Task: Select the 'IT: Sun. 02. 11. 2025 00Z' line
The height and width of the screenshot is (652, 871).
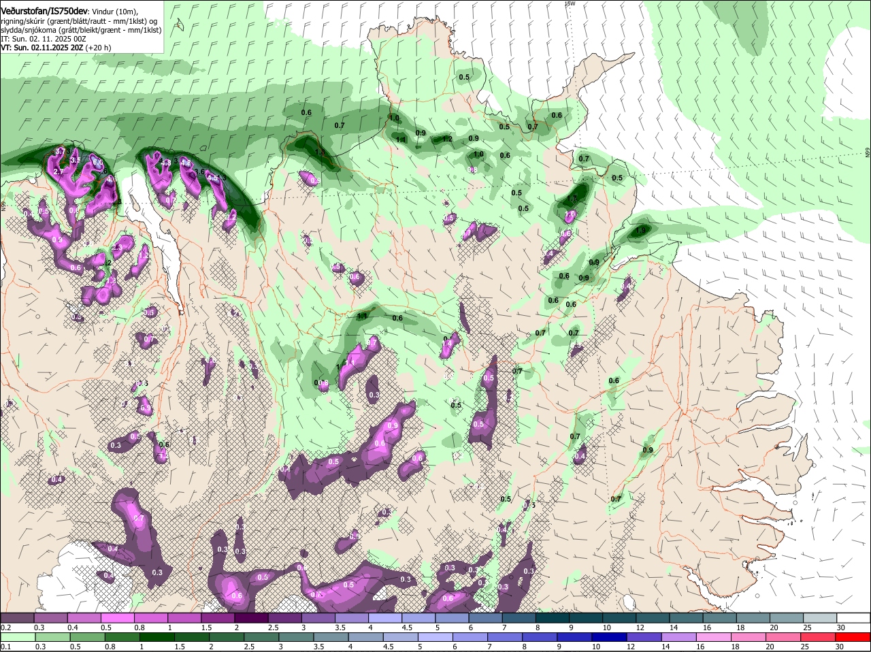Action: [x=43, y=39]
